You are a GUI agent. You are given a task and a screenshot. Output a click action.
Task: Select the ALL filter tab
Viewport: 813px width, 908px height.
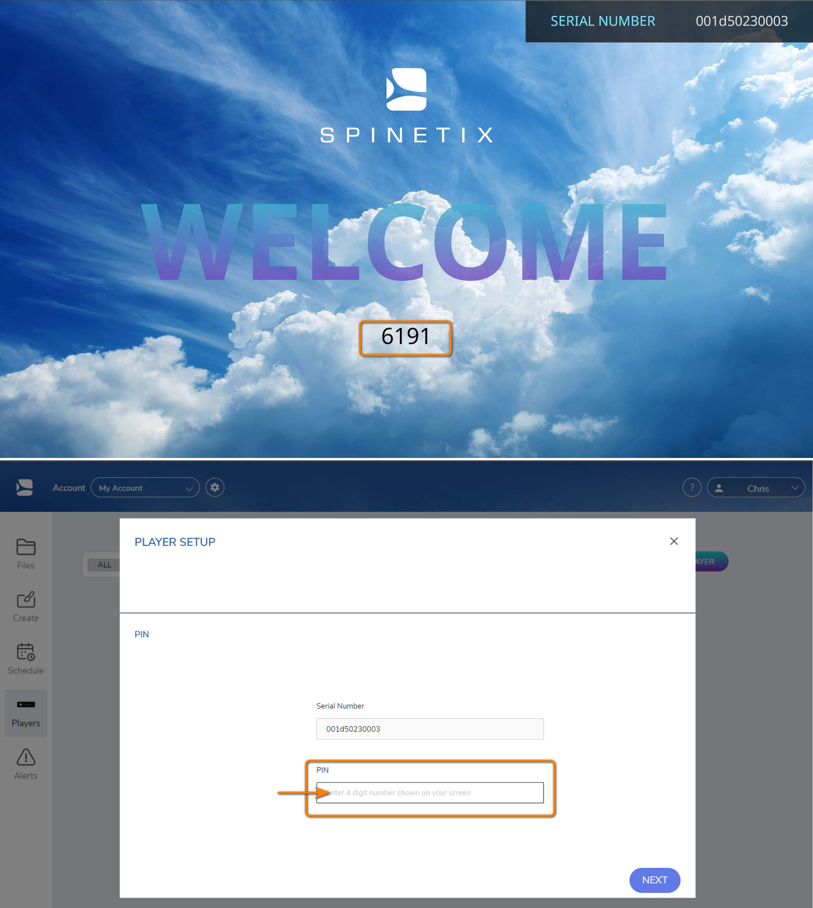click(x=105, y=565)
